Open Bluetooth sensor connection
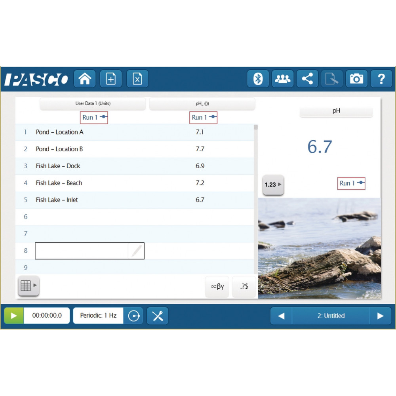 point(258,79)
